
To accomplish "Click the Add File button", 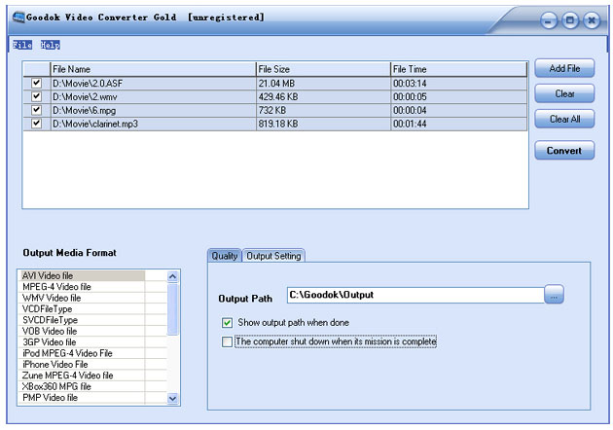I will click(564, 68).
